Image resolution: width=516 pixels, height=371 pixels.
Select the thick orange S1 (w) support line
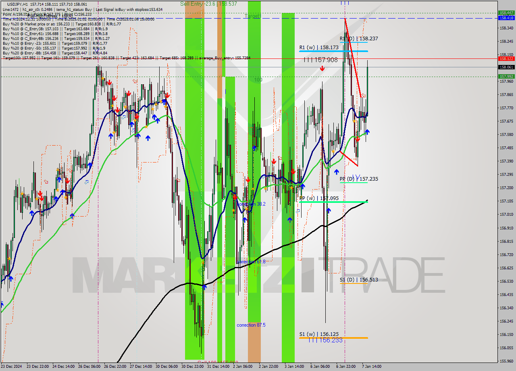coord(333,338)
